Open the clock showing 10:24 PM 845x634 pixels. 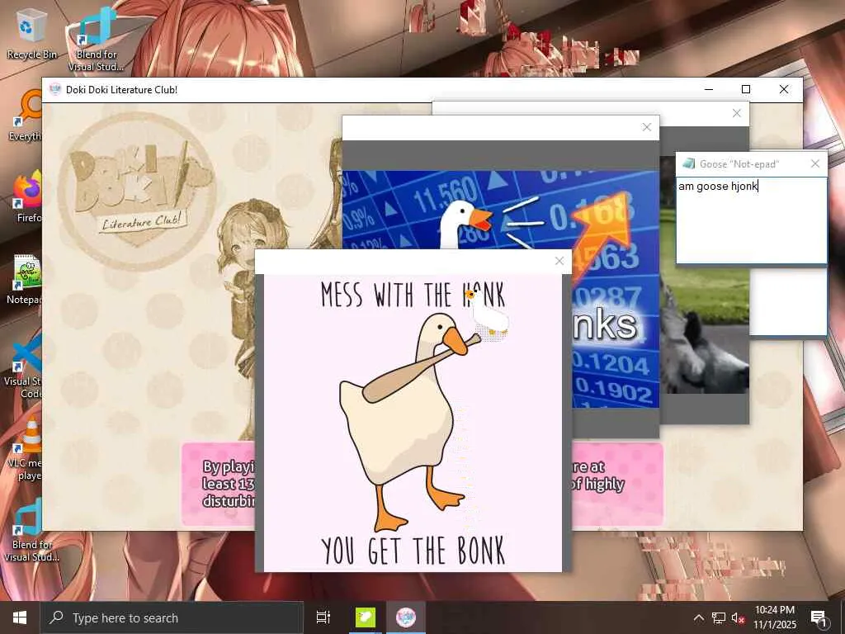point(774,617)
